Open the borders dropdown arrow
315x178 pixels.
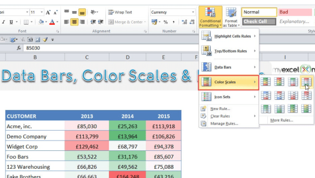click(32, 22)
